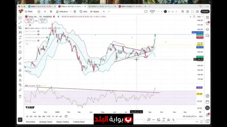Image resolution: width=227 pixels, height=127 pixels.
Task: Open quick search icon in top toolbar
Action: [x=182, y=12]
